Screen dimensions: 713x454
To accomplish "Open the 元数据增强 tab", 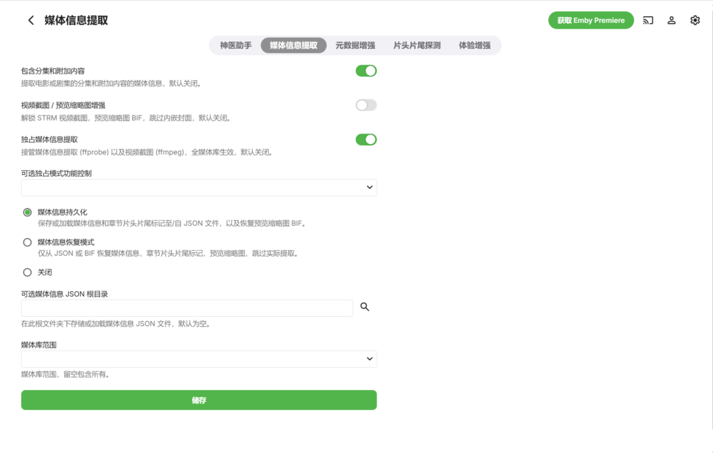I will 355,45.
